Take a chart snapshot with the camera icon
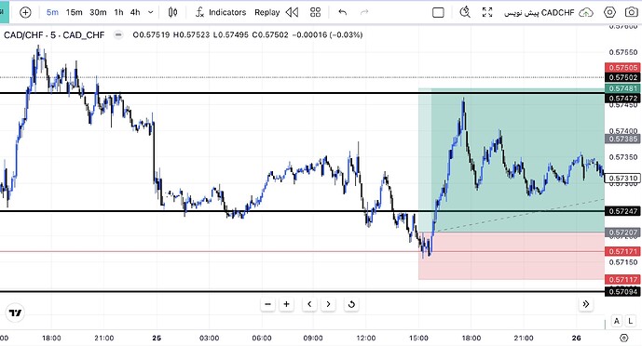 point(632,12)
